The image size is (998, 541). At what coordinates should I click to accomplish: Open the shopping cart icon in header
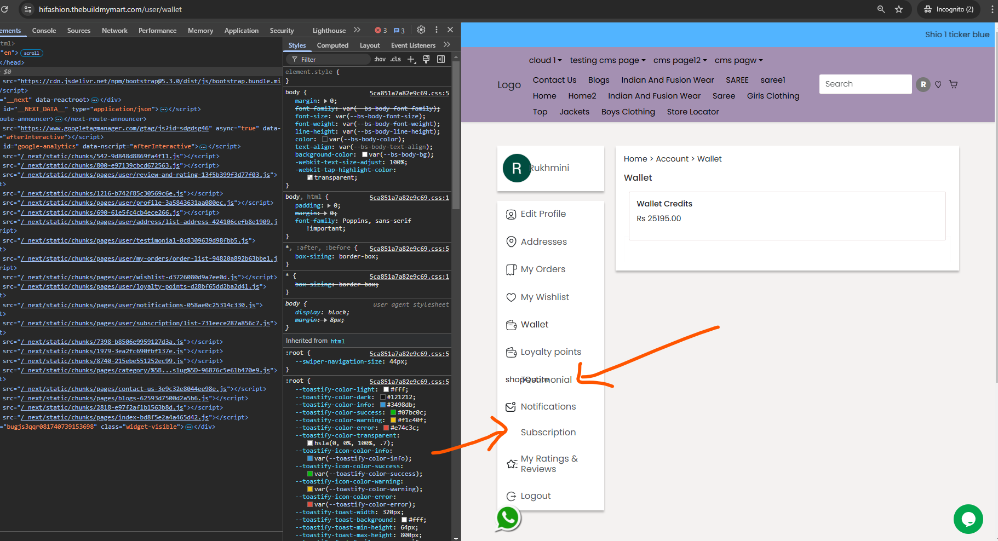point(954,84)
